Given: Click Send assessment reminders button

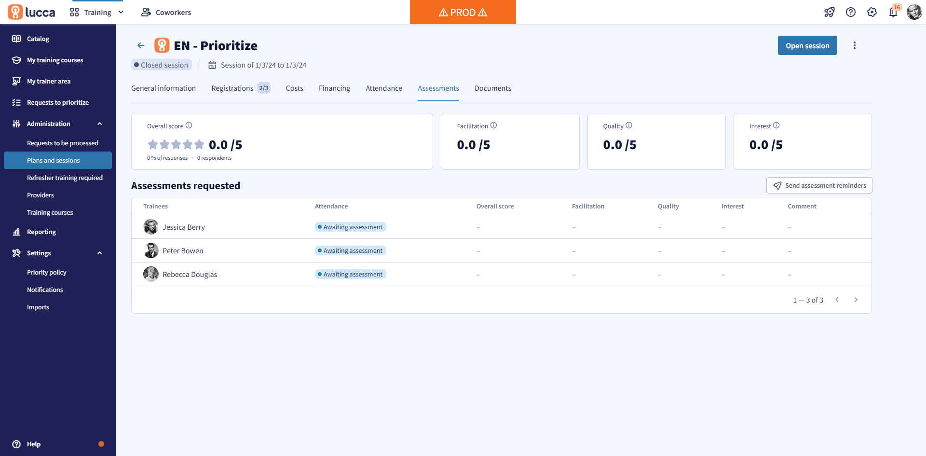Looking at the screenshot, I should [x=819, y=185].
